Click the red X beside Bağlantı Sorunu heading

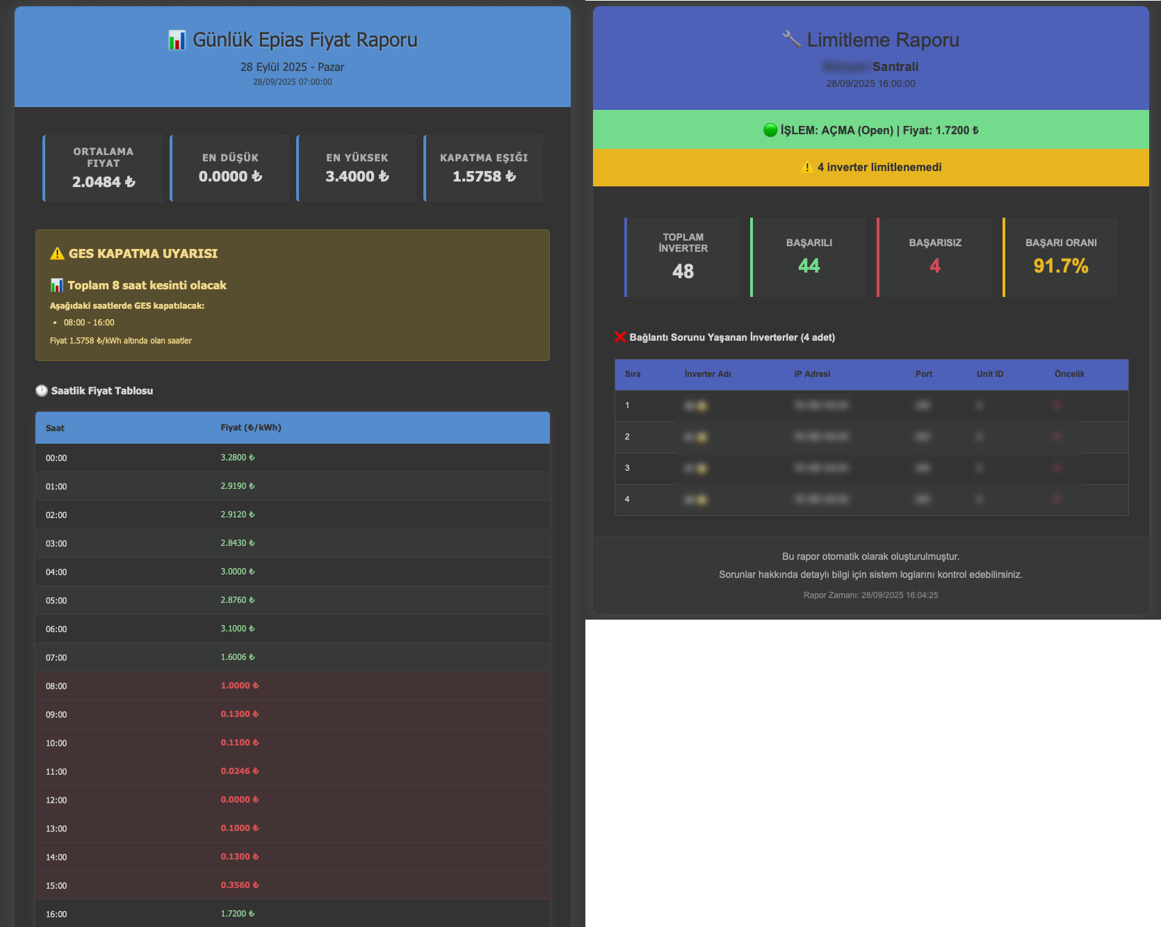click(620, 337)
